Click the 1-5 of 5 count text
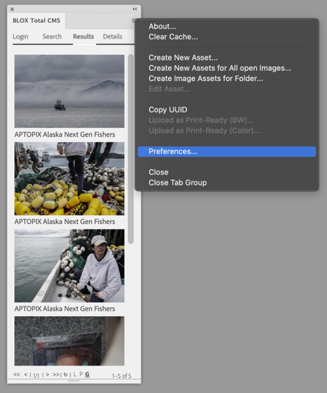 [122, 376]
